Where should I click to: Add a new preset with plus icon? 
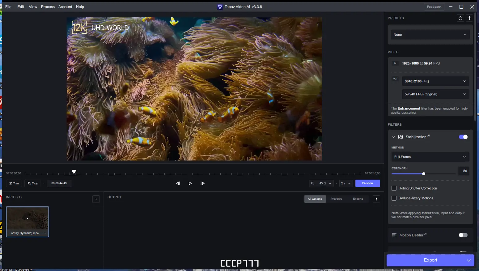469,18
